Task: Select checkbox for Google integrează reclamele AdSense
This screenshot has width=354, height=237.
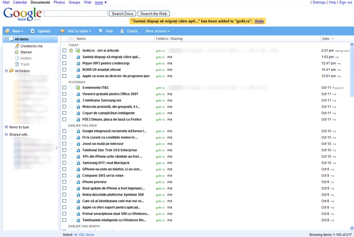Action: [64, 131]
